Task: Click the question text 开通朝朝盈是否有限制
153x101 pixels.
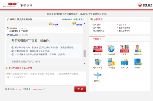Action: (19, 31)
